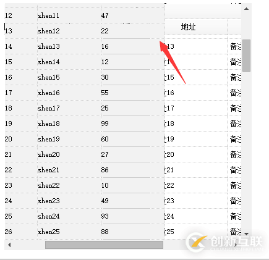269x260 pixels.
Task: Click the value 47 in shen11 row
Action: point(105,15)
